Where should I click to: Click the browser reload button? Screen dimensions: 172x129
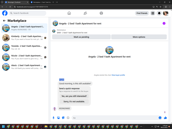[10, 7]
